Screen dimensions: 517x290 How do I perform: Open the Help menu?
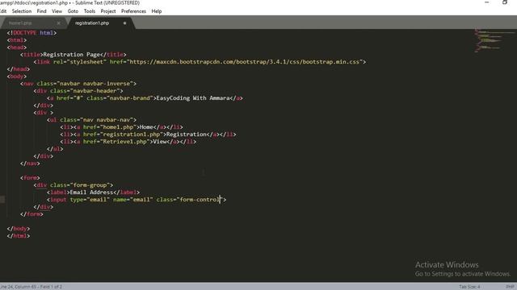point(156,11)
